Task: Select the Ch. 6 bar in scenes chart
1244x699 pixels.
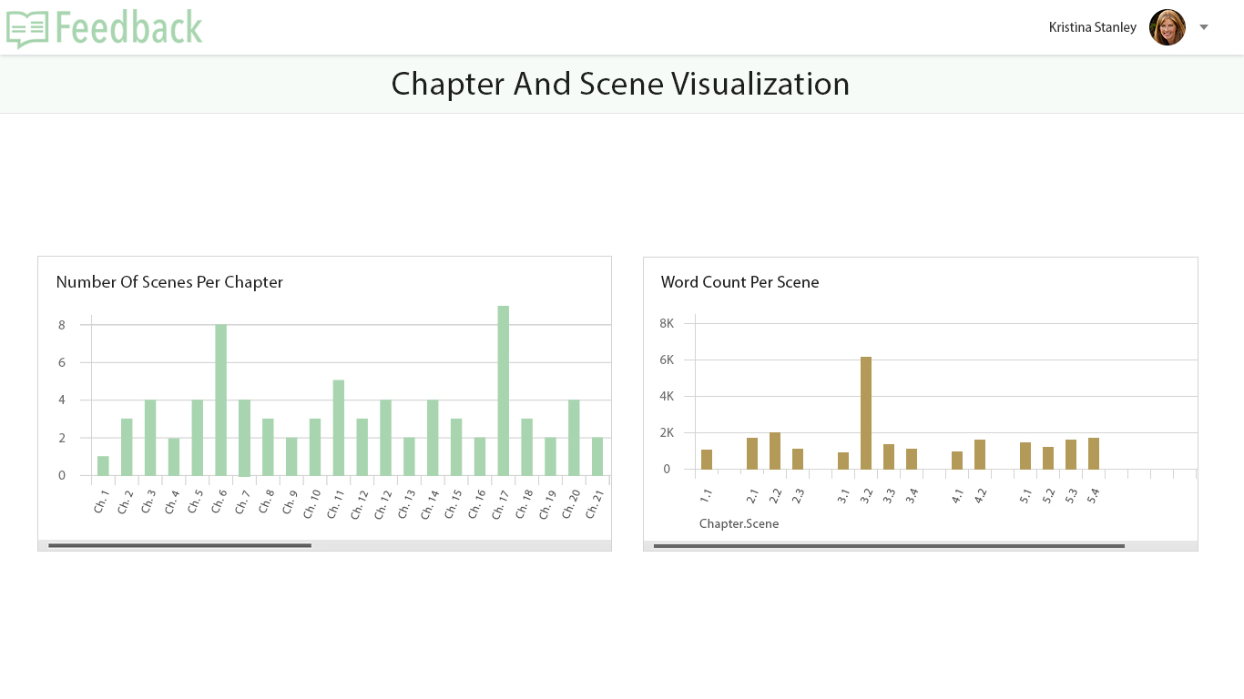Action: click(x=220, y=400)
